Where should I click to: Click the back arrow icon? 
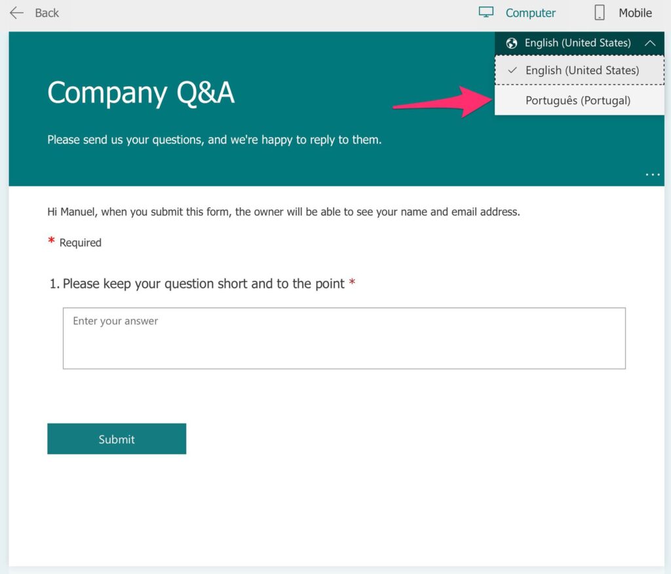coord(16,13)
